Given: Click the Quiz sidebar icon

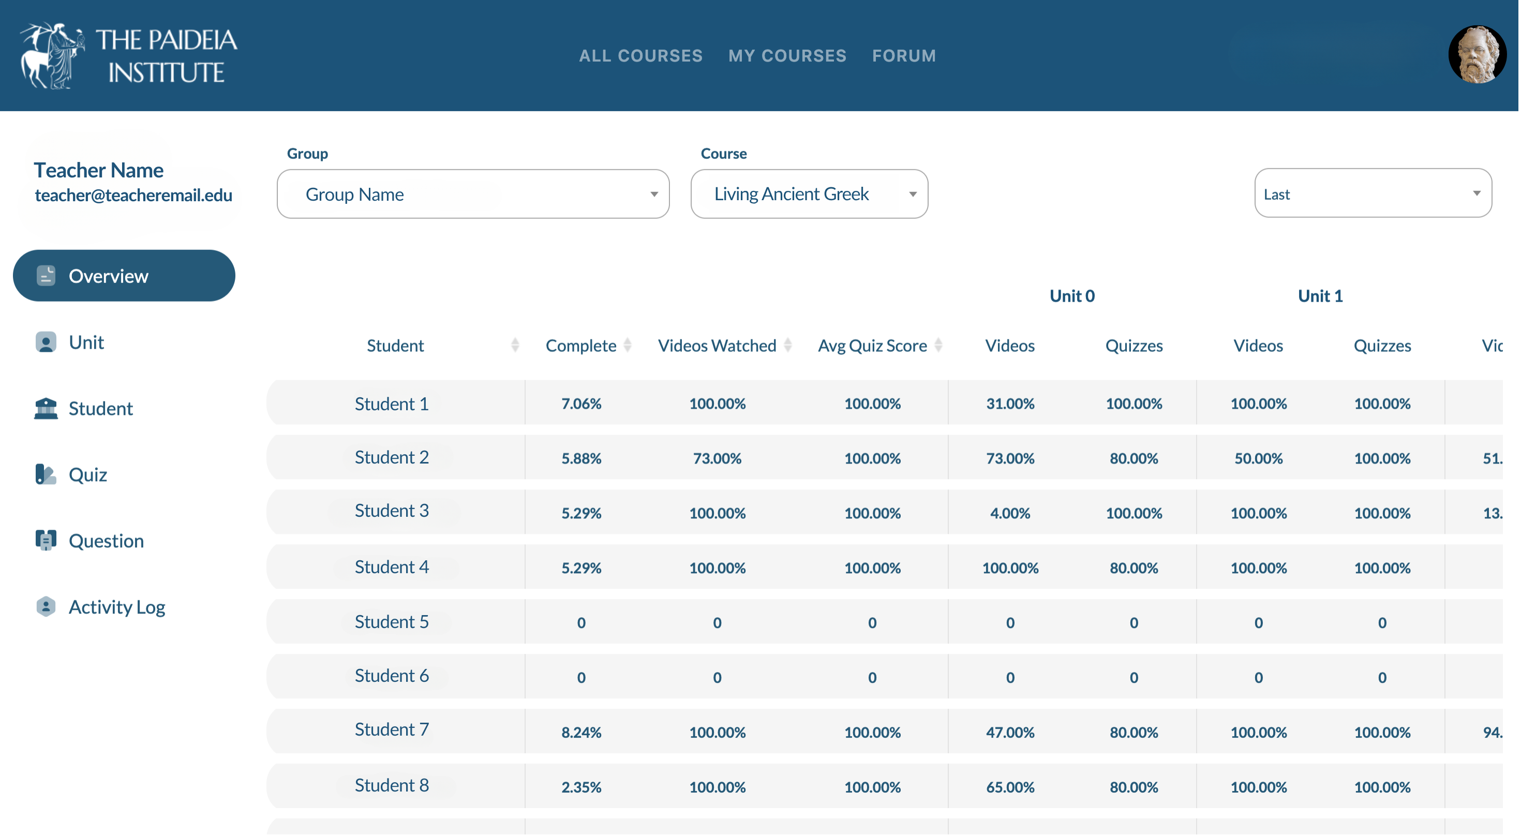Looking at the screenshot, I should tap(46, 474).
